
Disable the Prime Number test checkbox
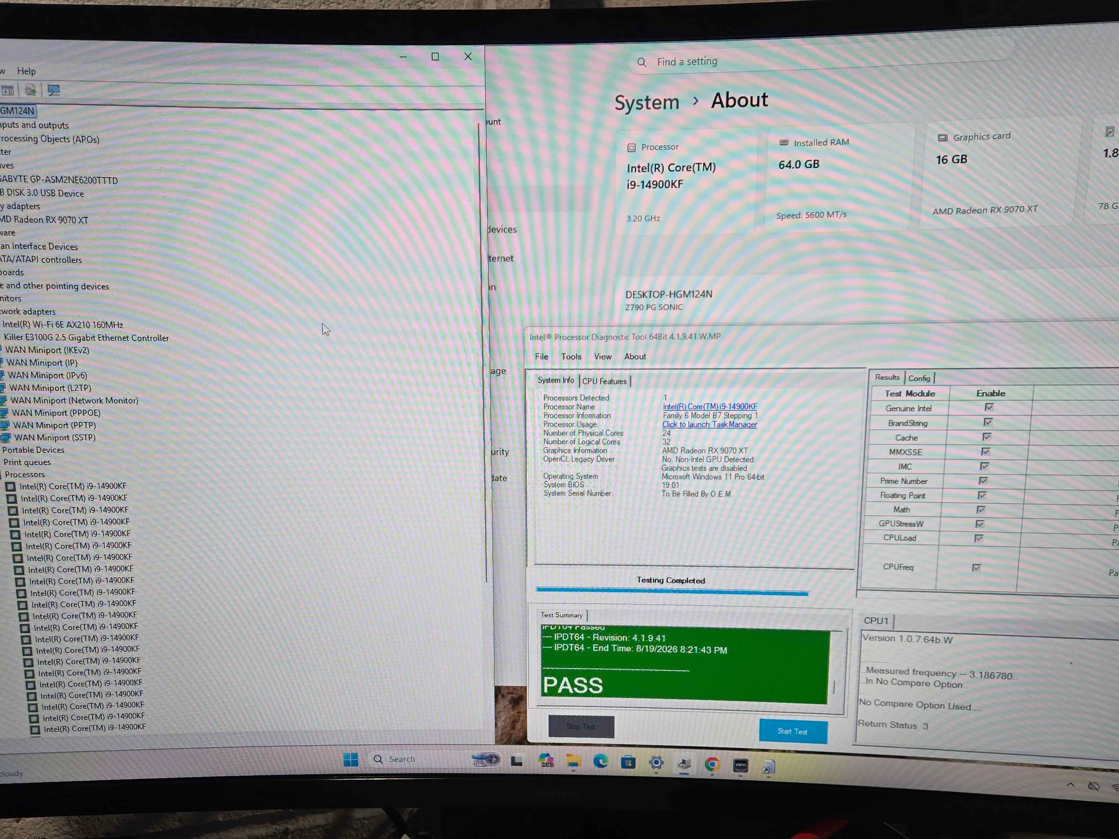click(x=983, y=481)
